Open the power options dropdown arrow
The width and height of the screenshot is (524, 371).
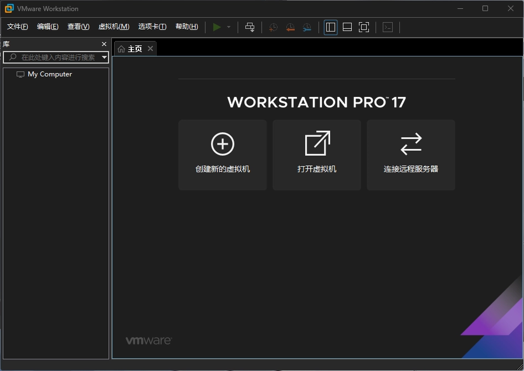(229, 27)
